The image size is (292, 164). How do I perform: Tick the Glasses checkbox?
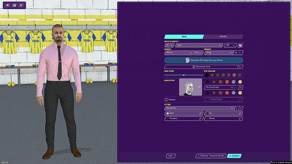pyautogui.click(x=166, y=100)
